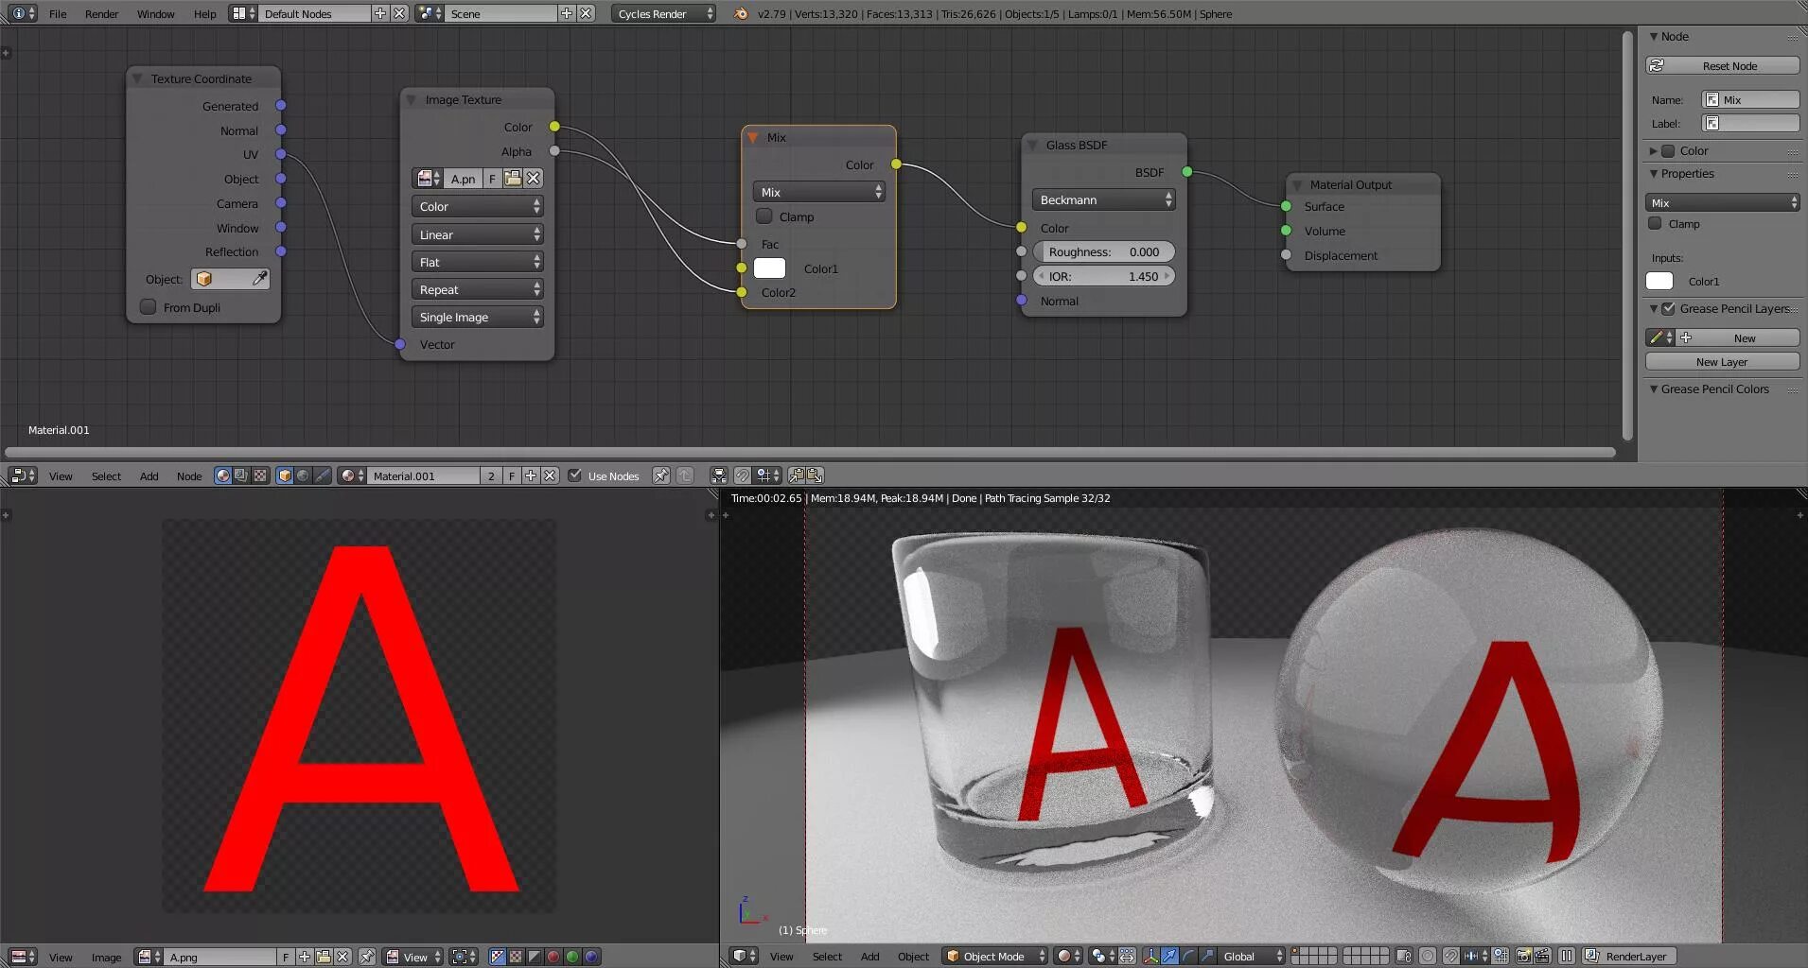1808x968 pixels.
Task: Click the Material.001 name field
Action: tap(423, 475)
